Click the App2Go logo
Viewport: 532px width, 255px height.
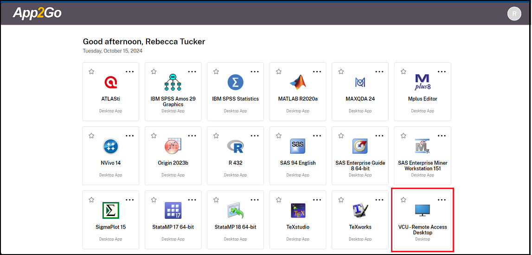(x=37, y=13)
